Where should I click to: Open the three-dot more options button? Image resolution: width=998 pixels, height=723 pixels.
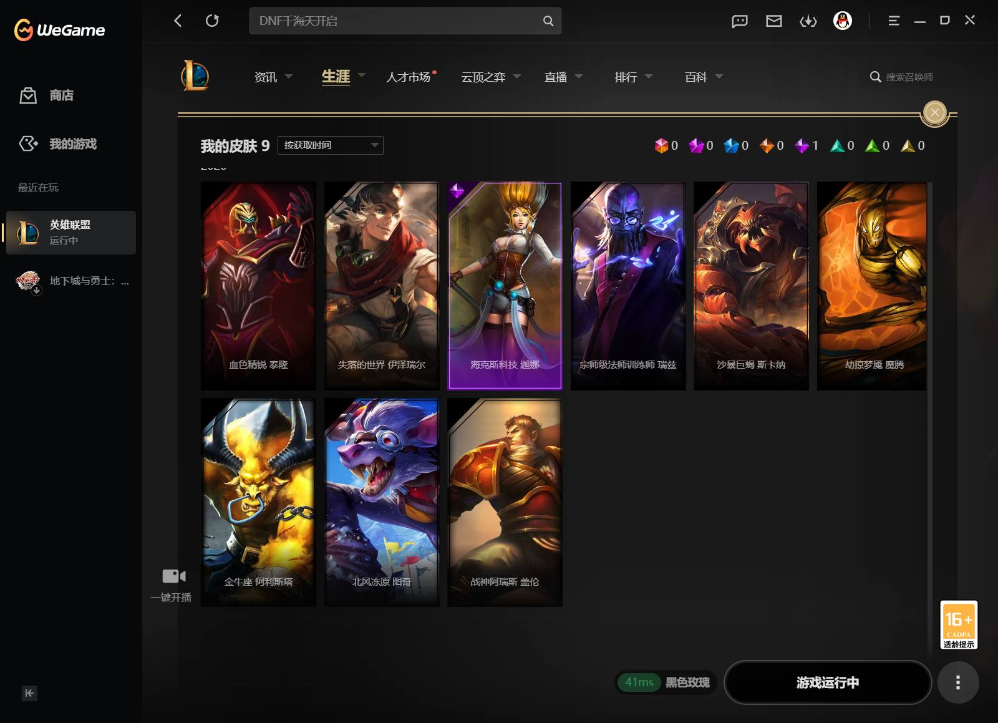(x=957, y=682)
